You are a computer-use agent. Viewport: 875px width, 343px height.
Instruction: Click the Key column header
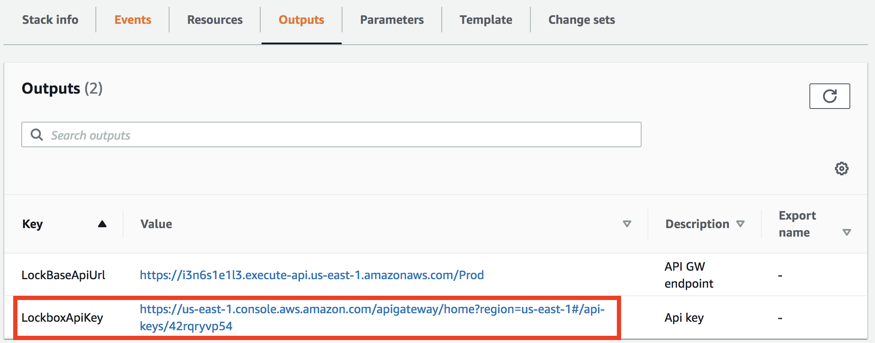click(33, 224)
